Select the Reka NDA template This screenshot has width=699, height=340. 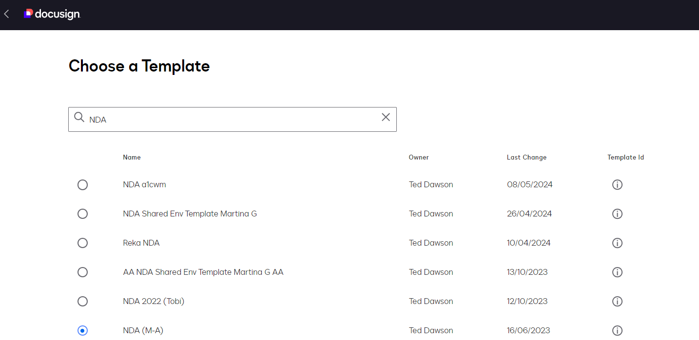tap(82, 243)
